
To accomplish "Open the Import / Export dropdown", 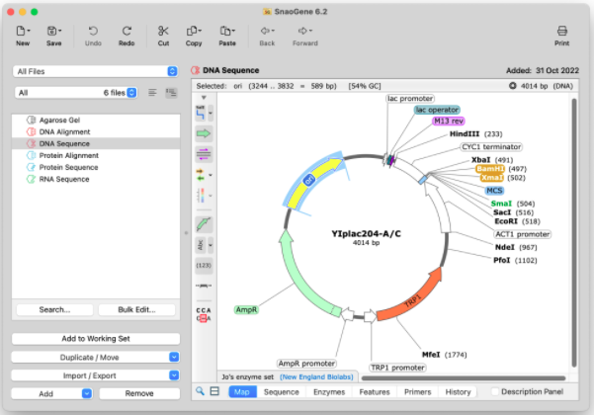I will tap(96, 375).
